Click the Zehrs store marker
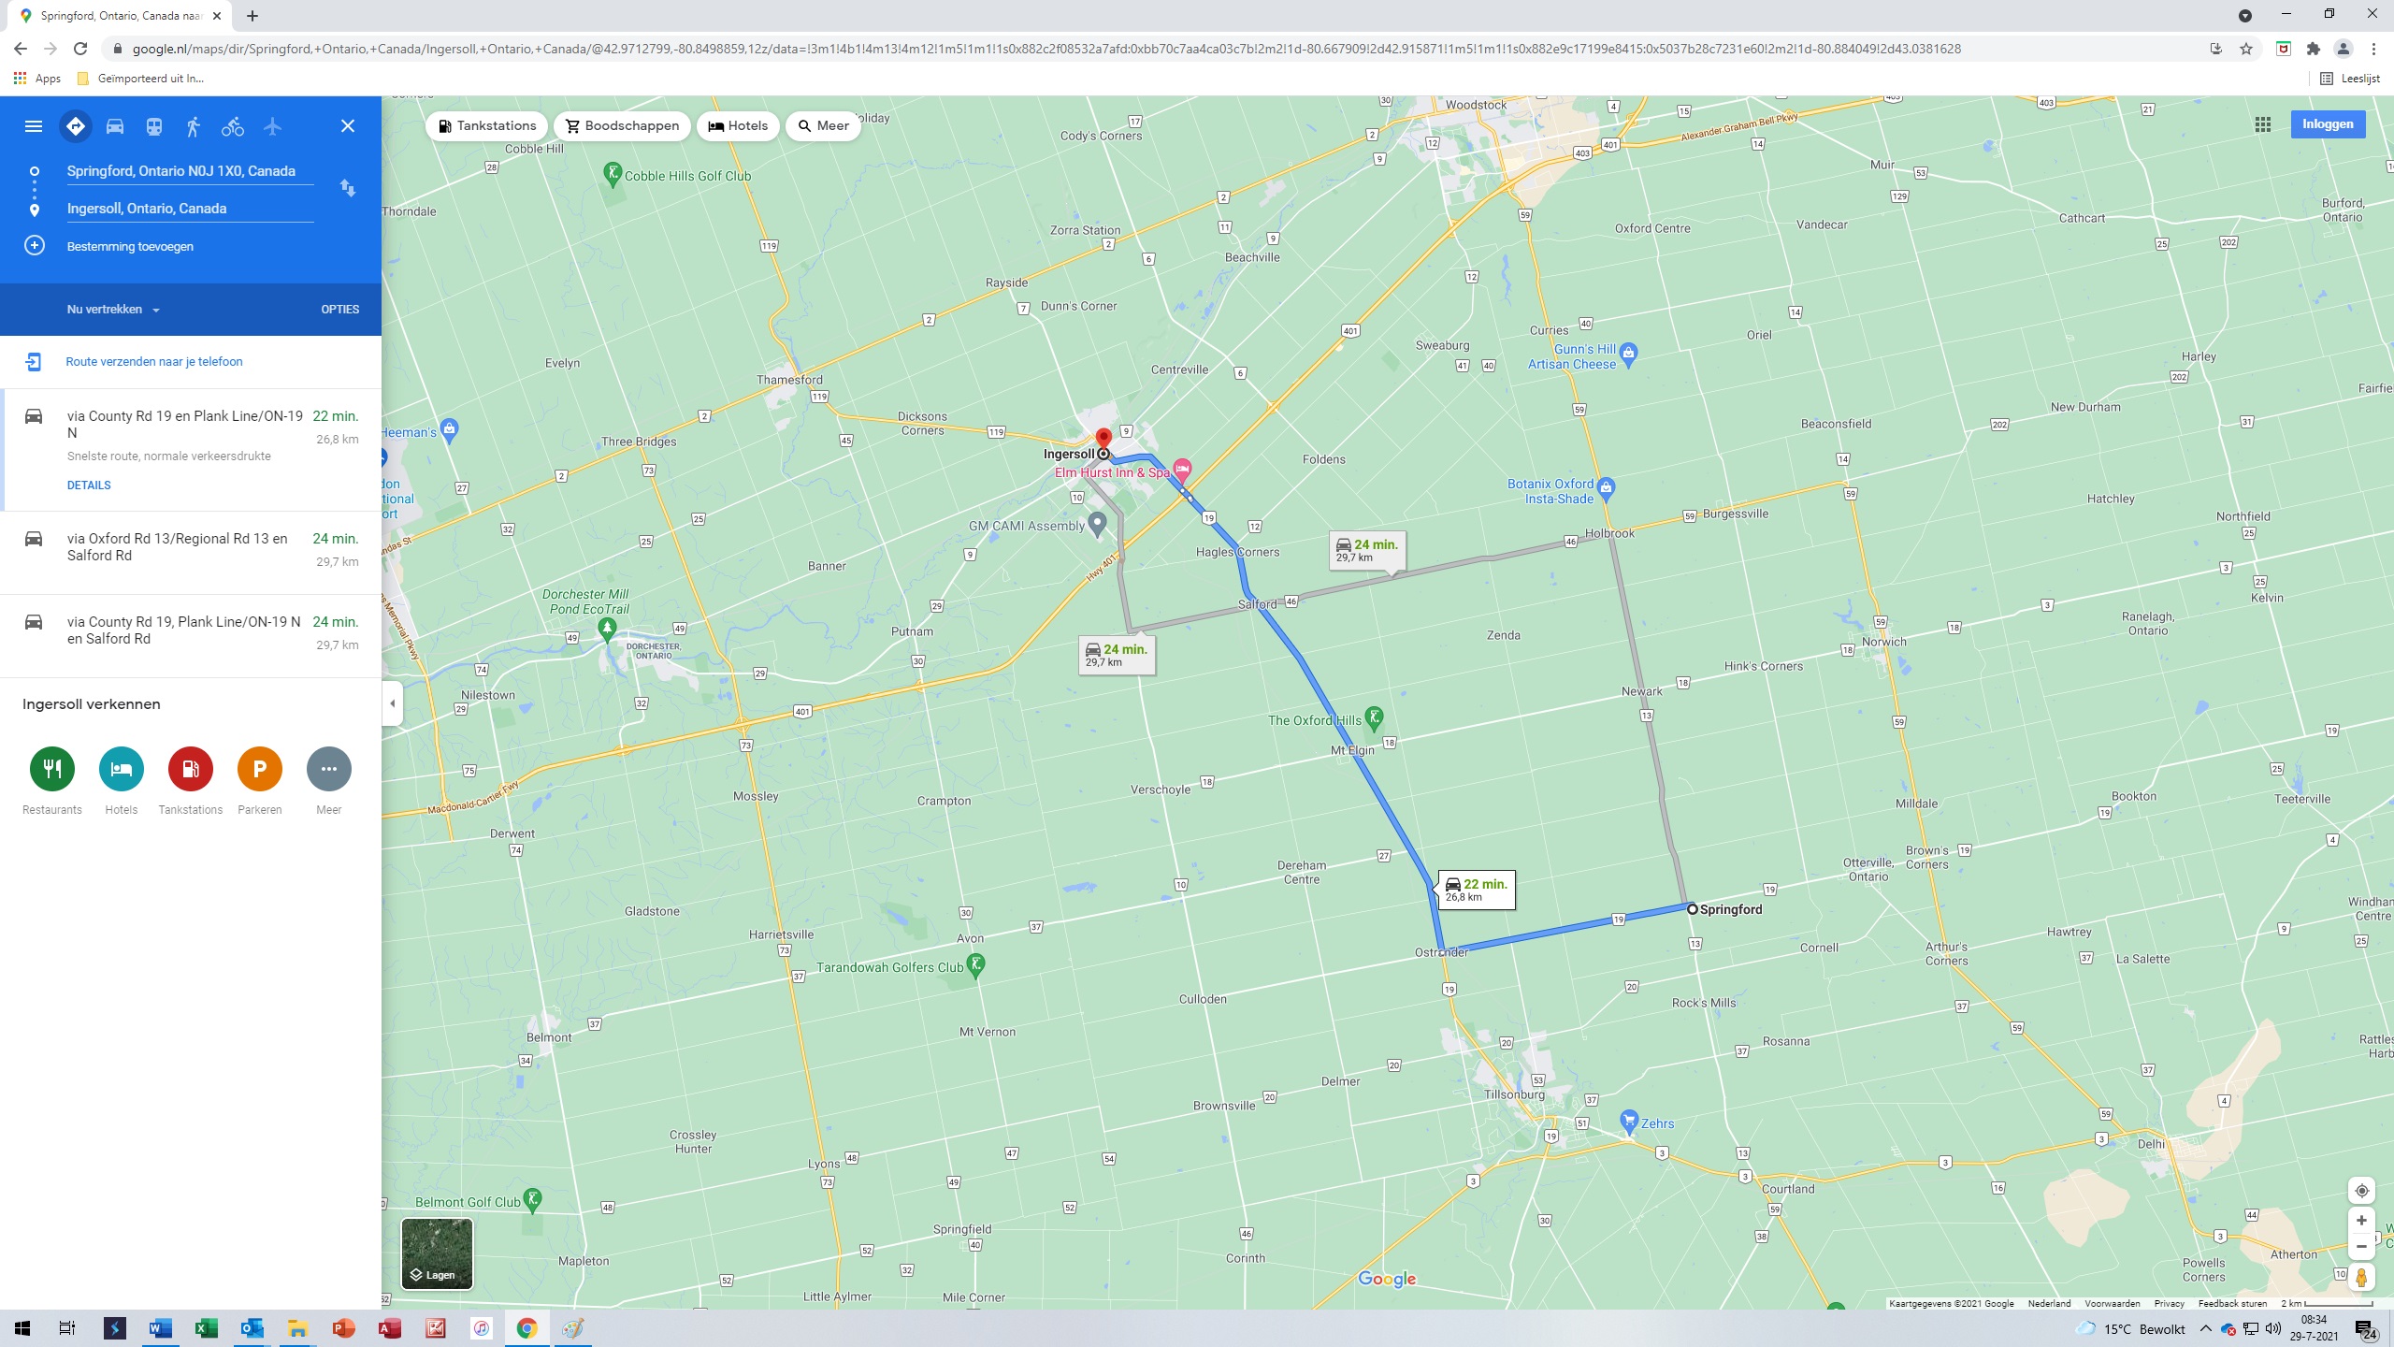 point(1629,1121)
